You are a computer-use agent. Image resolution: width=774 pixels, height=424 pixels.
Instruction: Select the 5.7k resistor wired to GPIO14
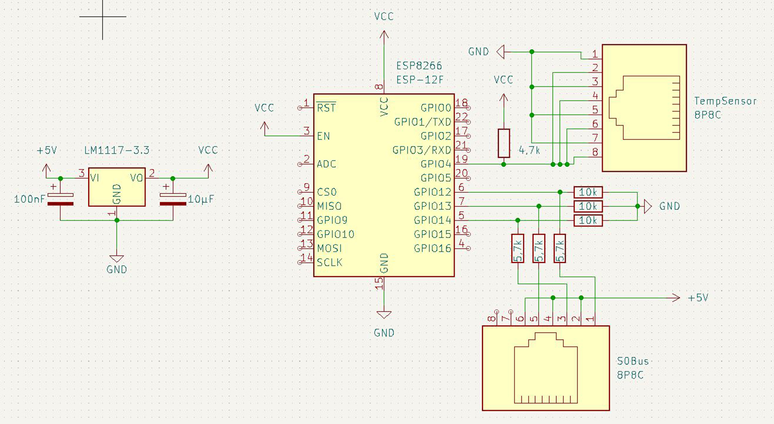[518, 248]
